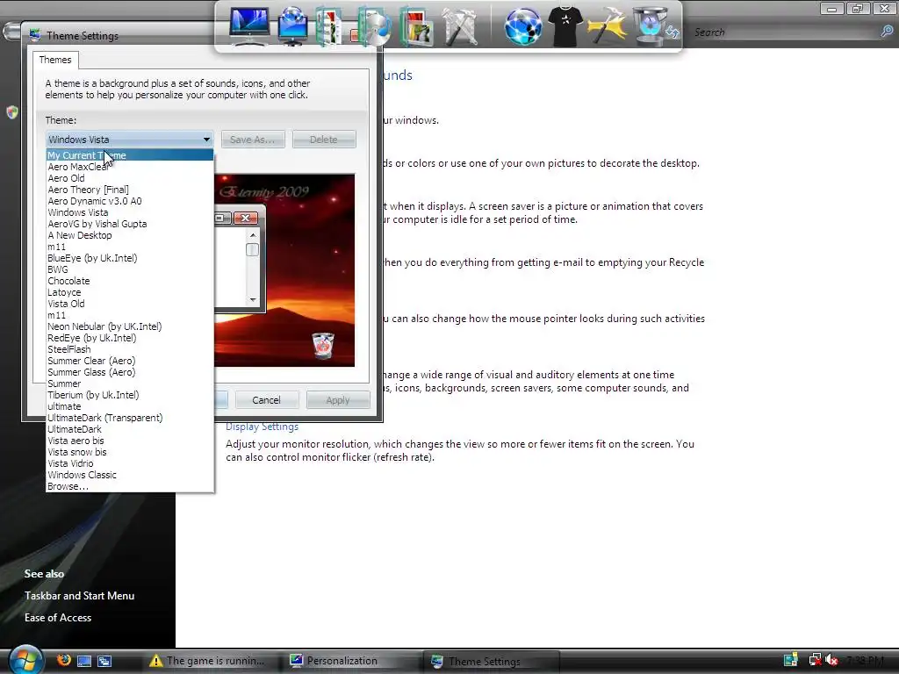
Task: Open the Pictures folder dock icon
Action: (417, 27)
